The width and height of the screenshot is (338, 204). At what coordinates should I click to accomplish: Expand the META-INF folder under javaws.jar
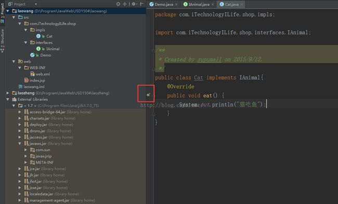26,162
